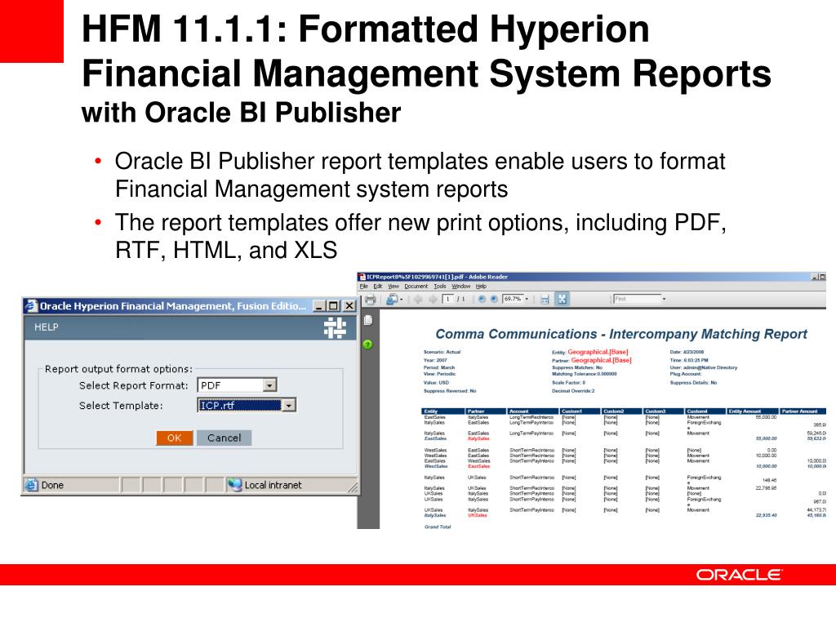Click the 'Grand Total' text in report
The image size is (836, 627).
pos(438,527)
